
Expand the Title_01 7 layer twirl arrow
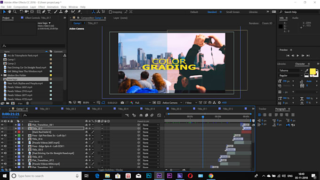16,128
